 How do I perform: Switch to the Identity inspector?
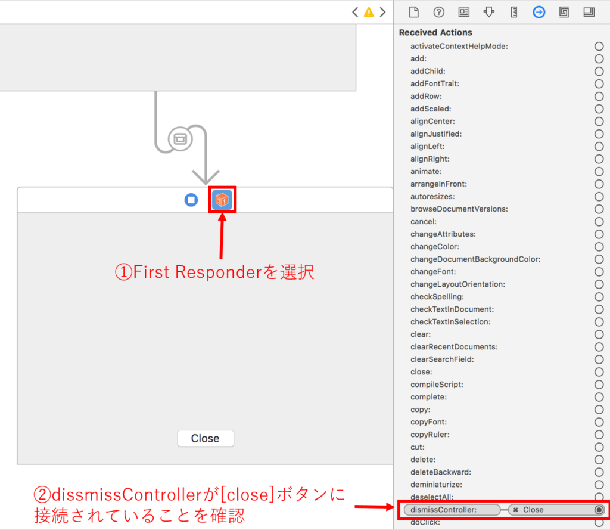pos(464,12)
